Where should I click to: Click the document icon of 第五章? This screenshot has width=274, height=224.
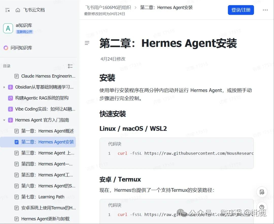coord(16,175)
